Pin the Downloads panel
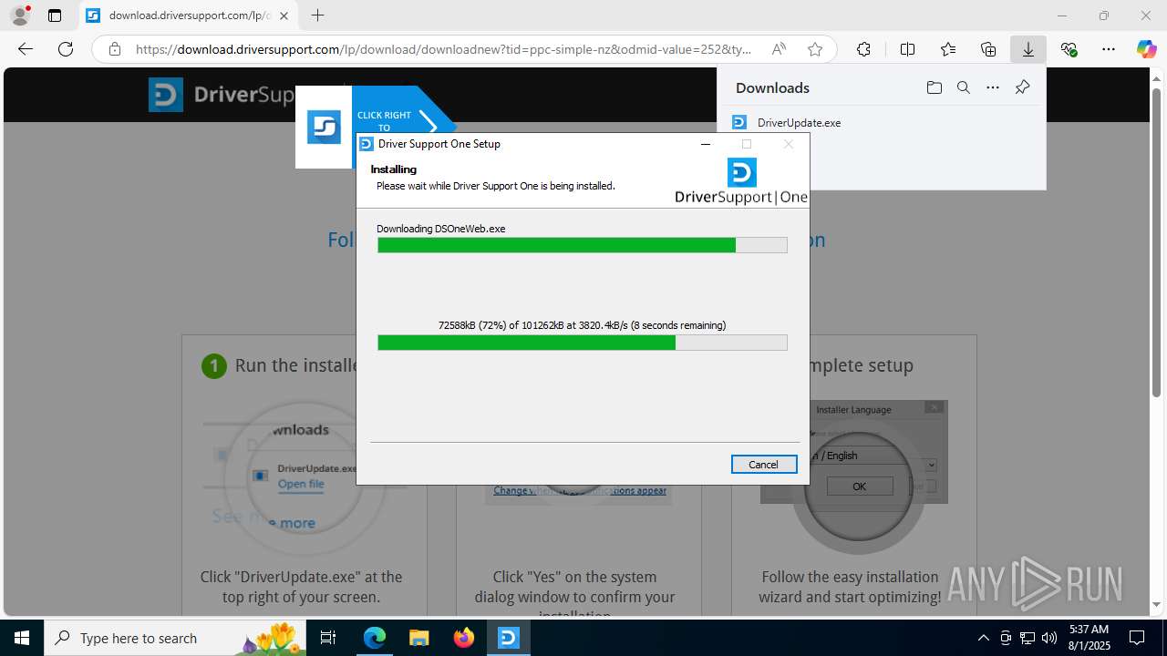This screenshot has width=1167, height=656. [x=1022, y=87]
